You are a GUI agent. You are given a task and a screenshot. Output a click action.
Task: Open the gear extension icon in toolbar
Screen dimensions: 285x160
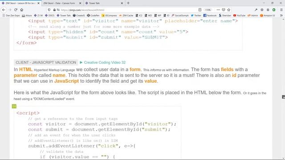coord(262,10)
